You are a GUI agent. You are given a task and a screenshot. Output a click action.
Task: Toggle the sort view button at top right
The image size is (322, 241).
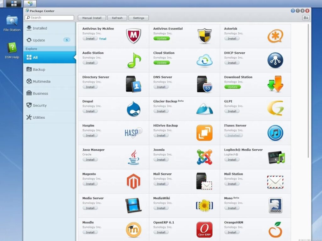(x=306, y=18)
